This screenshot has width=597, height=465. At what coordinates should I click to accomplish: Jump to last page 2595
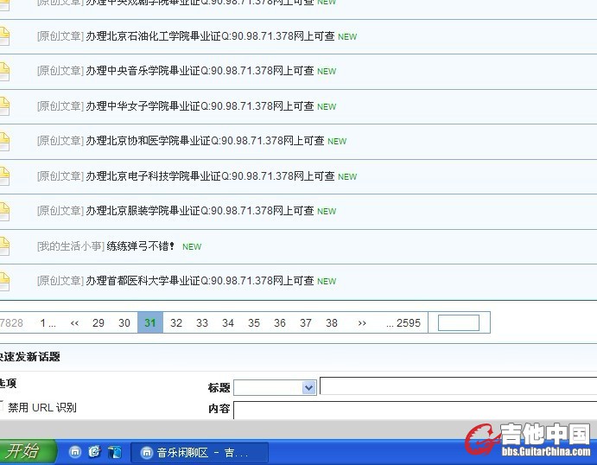point(403,323)
